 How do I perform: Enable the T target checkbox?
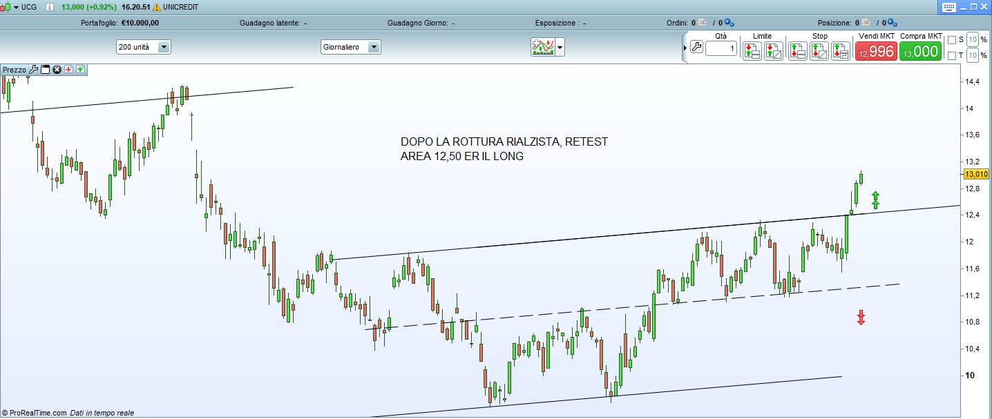coord(951,55)
